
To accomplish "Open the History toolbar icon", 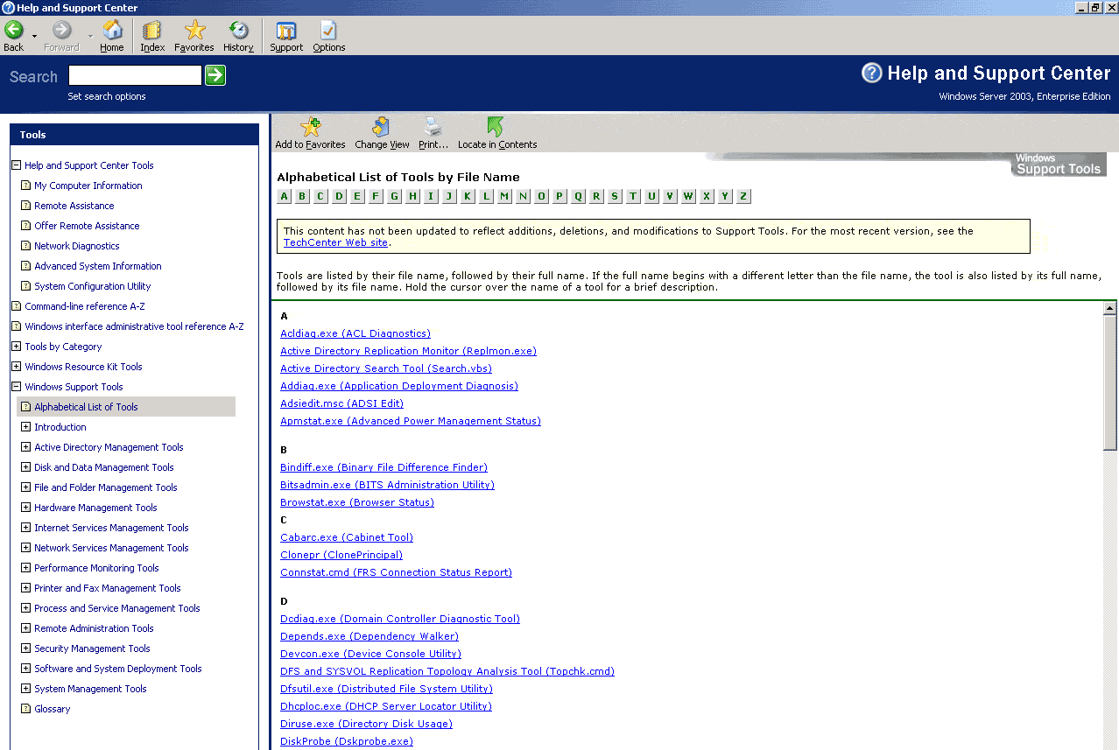I will 238,31.
